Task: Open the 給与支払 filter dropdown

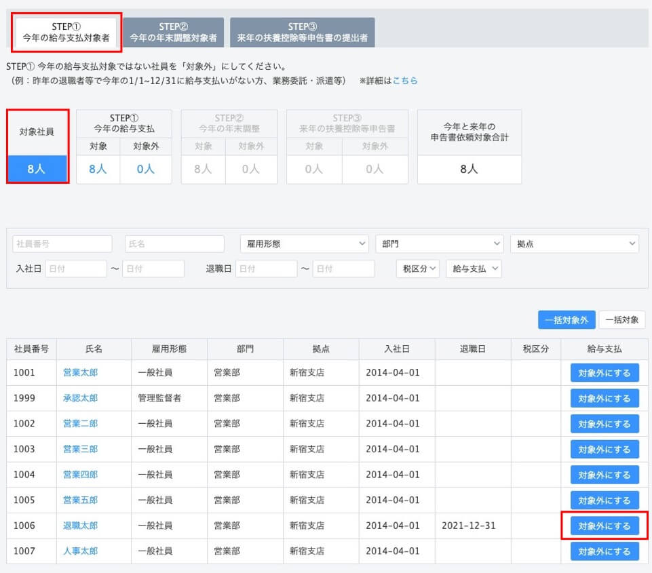Action: [474, 269]
